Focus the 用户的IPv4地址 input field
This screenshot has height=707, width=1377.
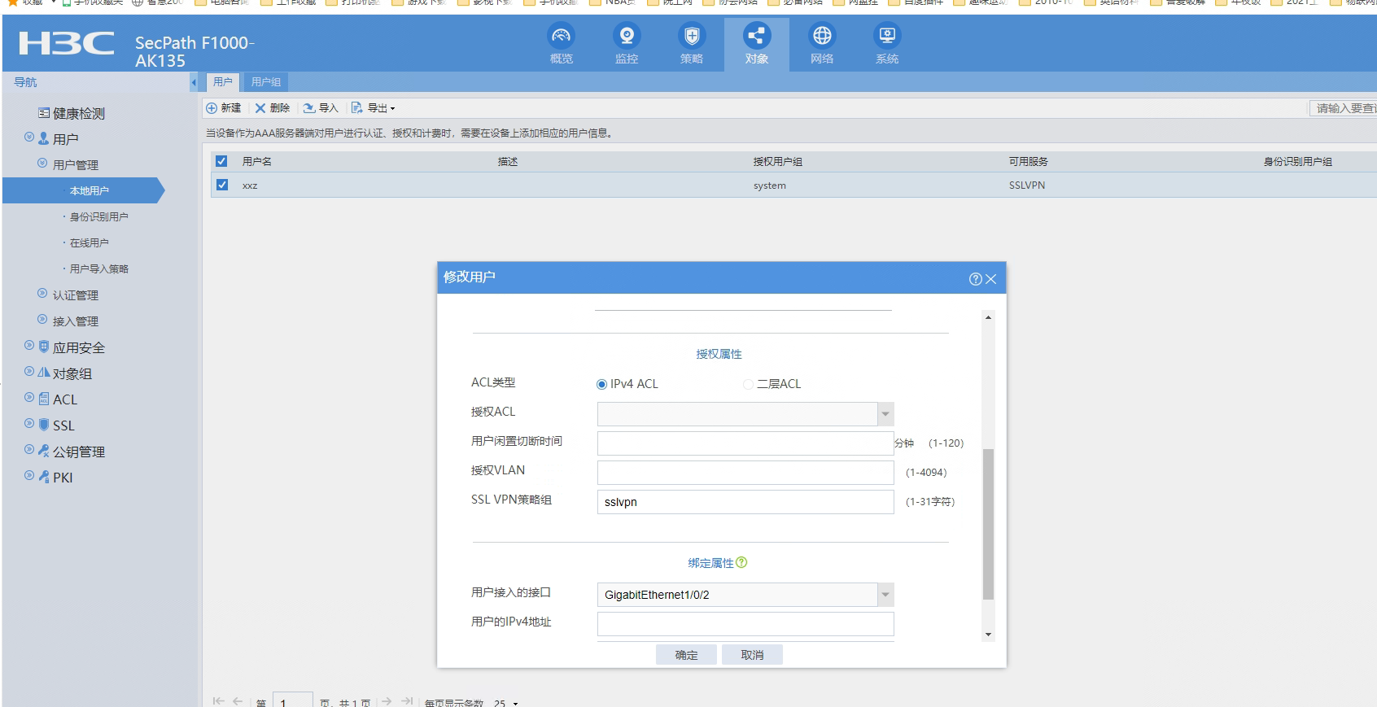[x=745, y=624]
